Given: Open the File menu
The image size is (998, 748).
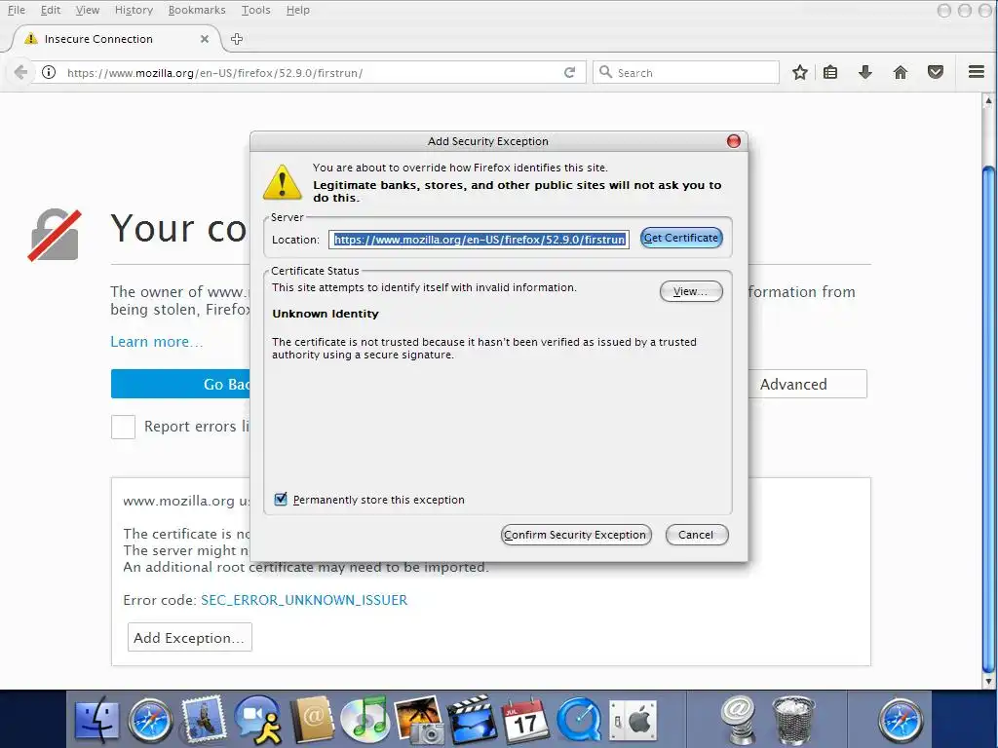Looking at the screenshot, I should 16,10.
